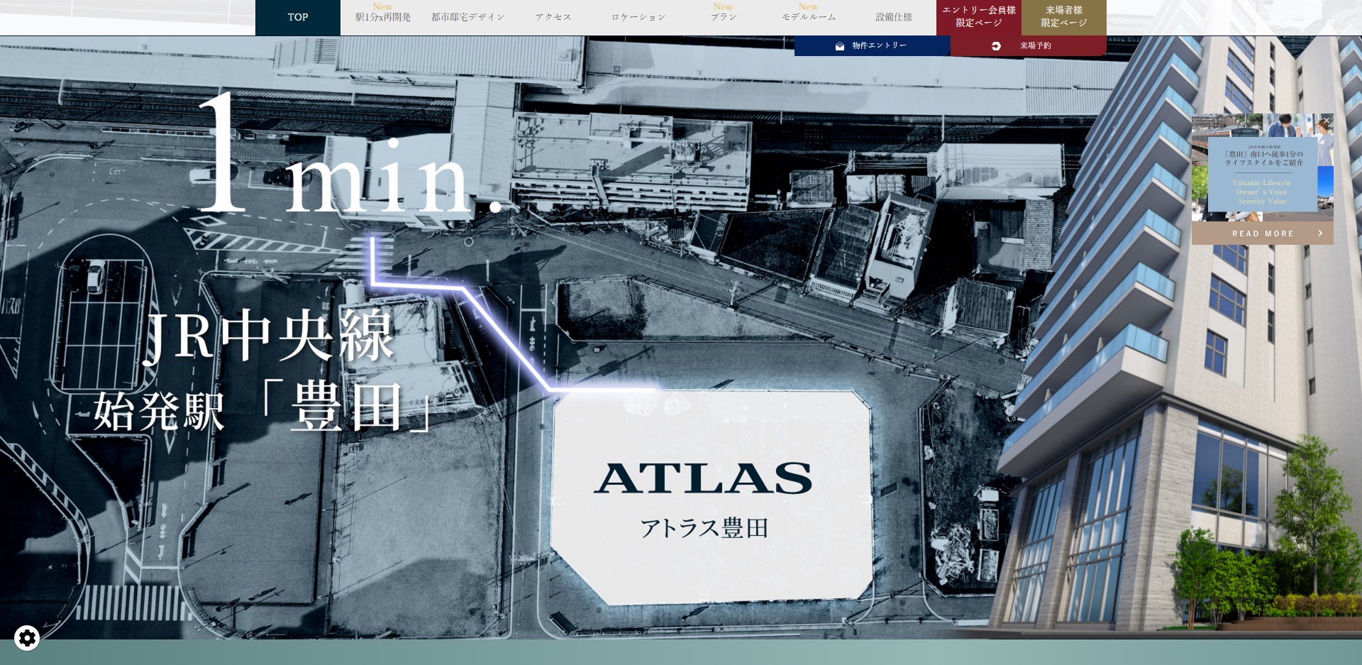
Task: Select the TOP navigation tab
Action: (298, 17)
